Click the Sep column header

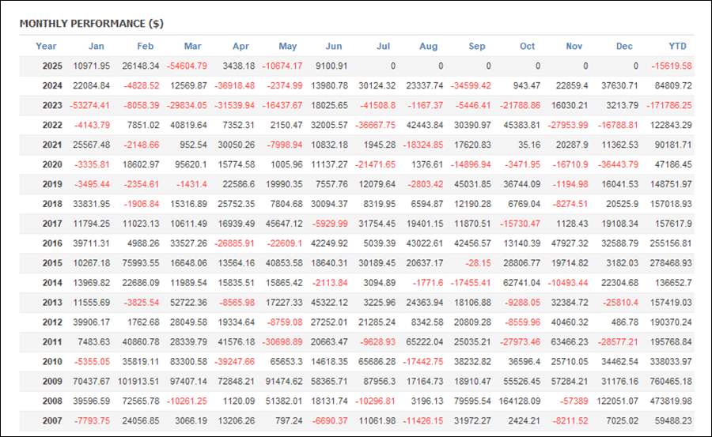[x=477, y=46]
